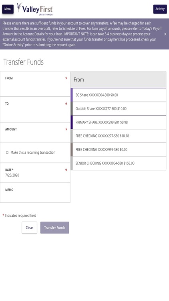169x301 pixels.
Task: Pick SENIOR CHECKING account with $158.90
Action: pyautogui.click(x=119, y=163)
